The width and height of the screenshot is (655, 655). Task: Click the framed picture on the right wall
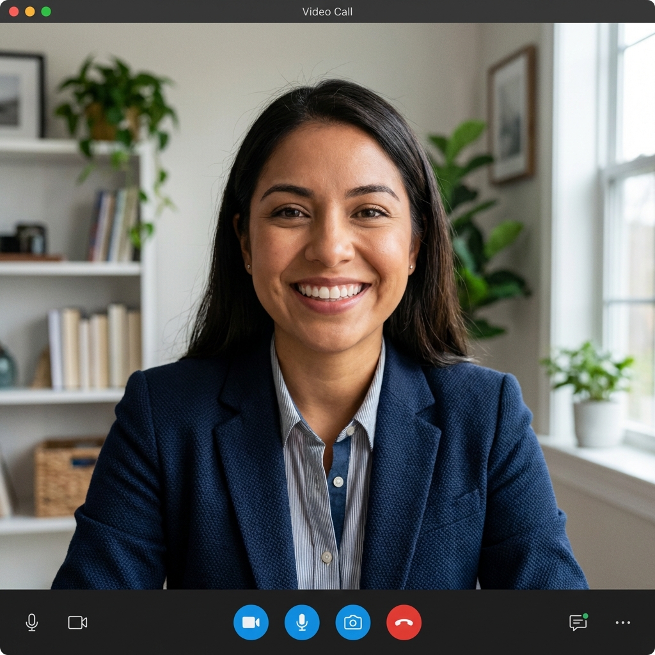(511, 115)
